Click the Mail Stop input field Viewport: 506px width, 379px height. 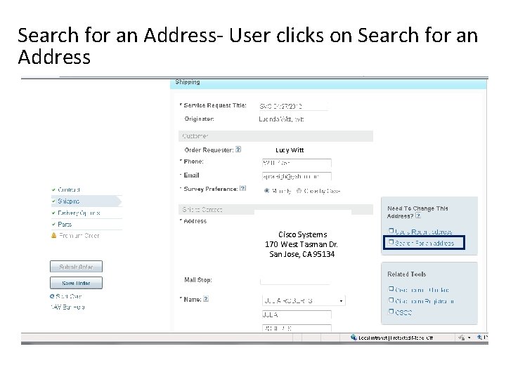click(x=295, y=280)
